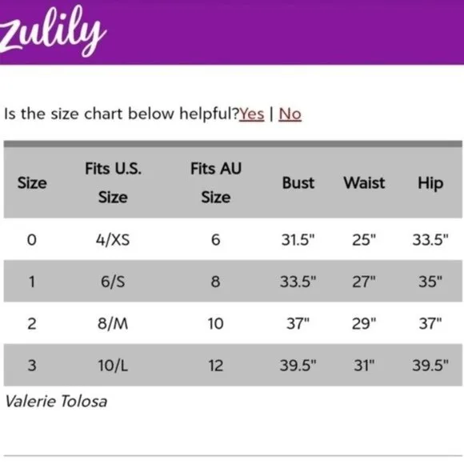Click the 27" waist measurement

pyautogui.click(x=364, y=282)
